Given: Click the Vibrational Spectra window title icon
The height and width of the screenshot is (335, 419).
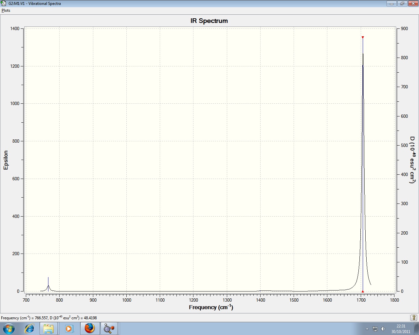Looking at the screenshot, I should point(4,4).
